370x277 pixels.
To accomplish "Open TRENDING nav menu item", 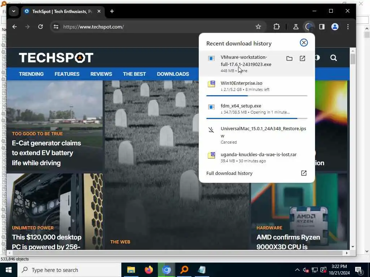I will 31,74.
